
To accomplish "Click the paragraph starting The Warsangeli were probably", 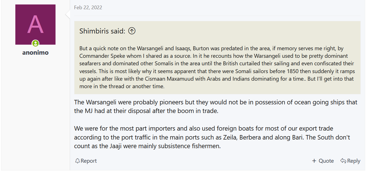I will (215, 106).
